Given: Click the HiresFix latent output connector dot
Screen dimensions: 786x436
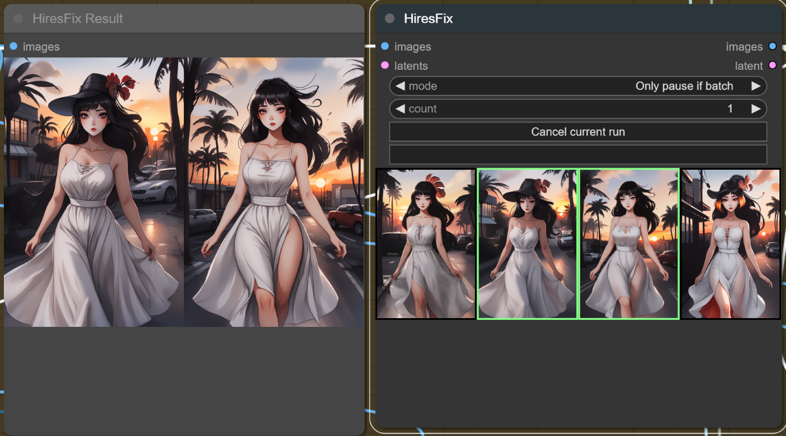Looking at the screenshot, I should pyautogui.click(x=772, y=65).
